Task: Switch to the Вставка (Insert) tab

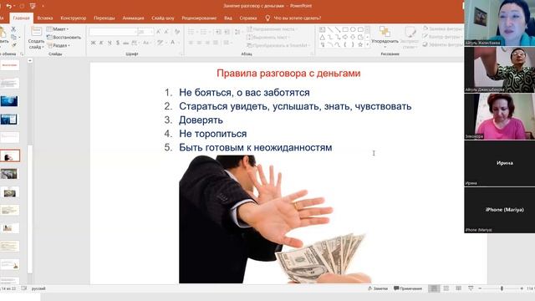Action: pos(45,18)
